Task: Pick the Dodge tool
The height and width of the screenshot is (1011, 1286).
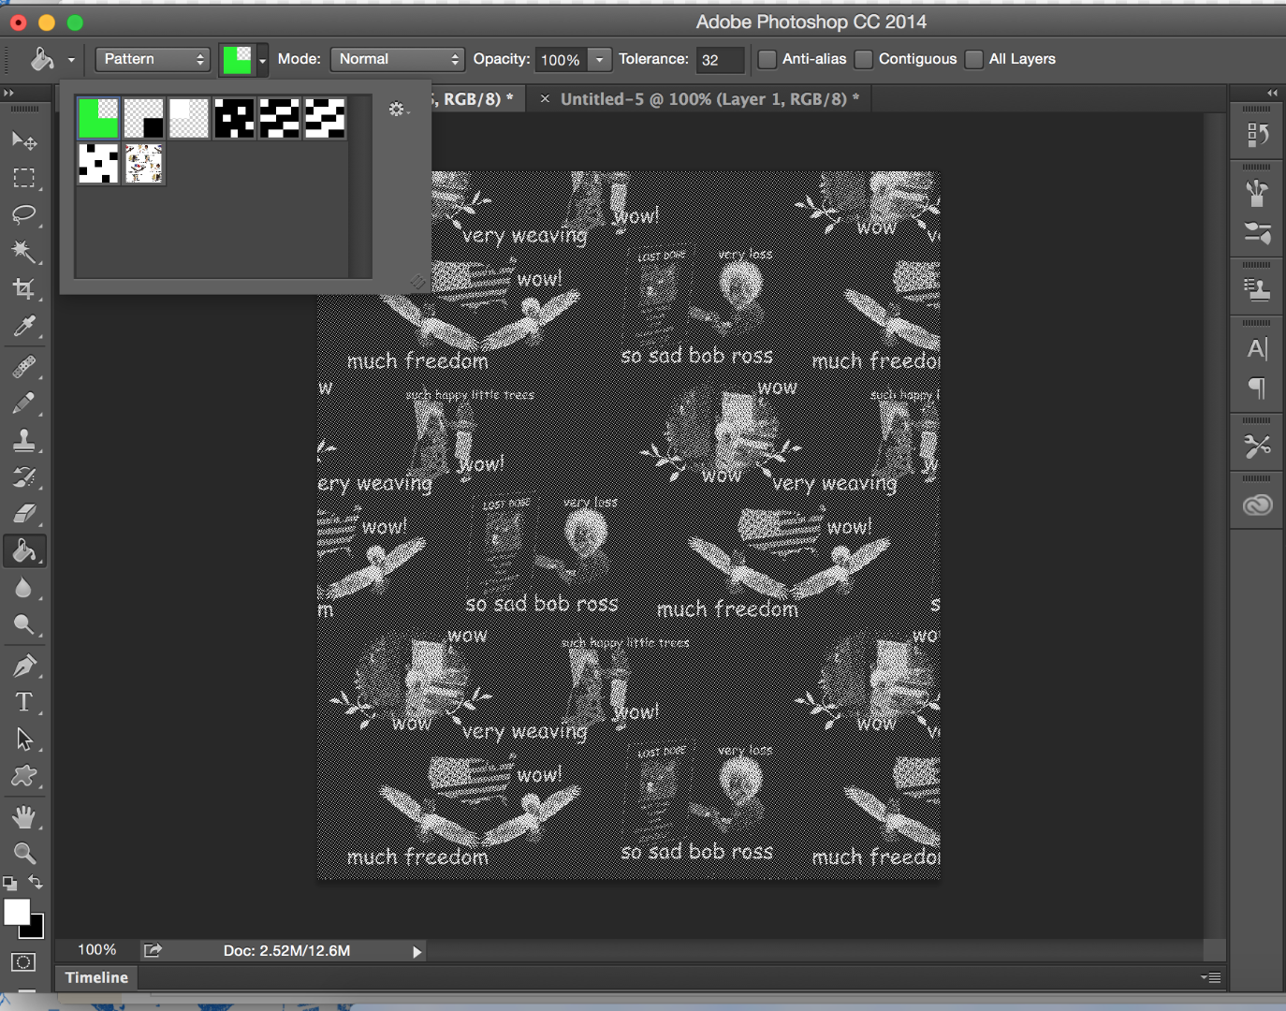Action: [x=24, y=625]
